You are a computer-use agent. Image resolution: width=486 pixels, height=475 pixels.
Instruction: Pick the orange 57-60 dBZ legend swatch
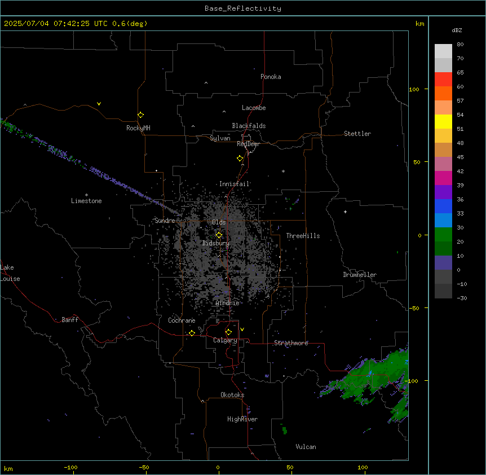(x=443, y=93)
